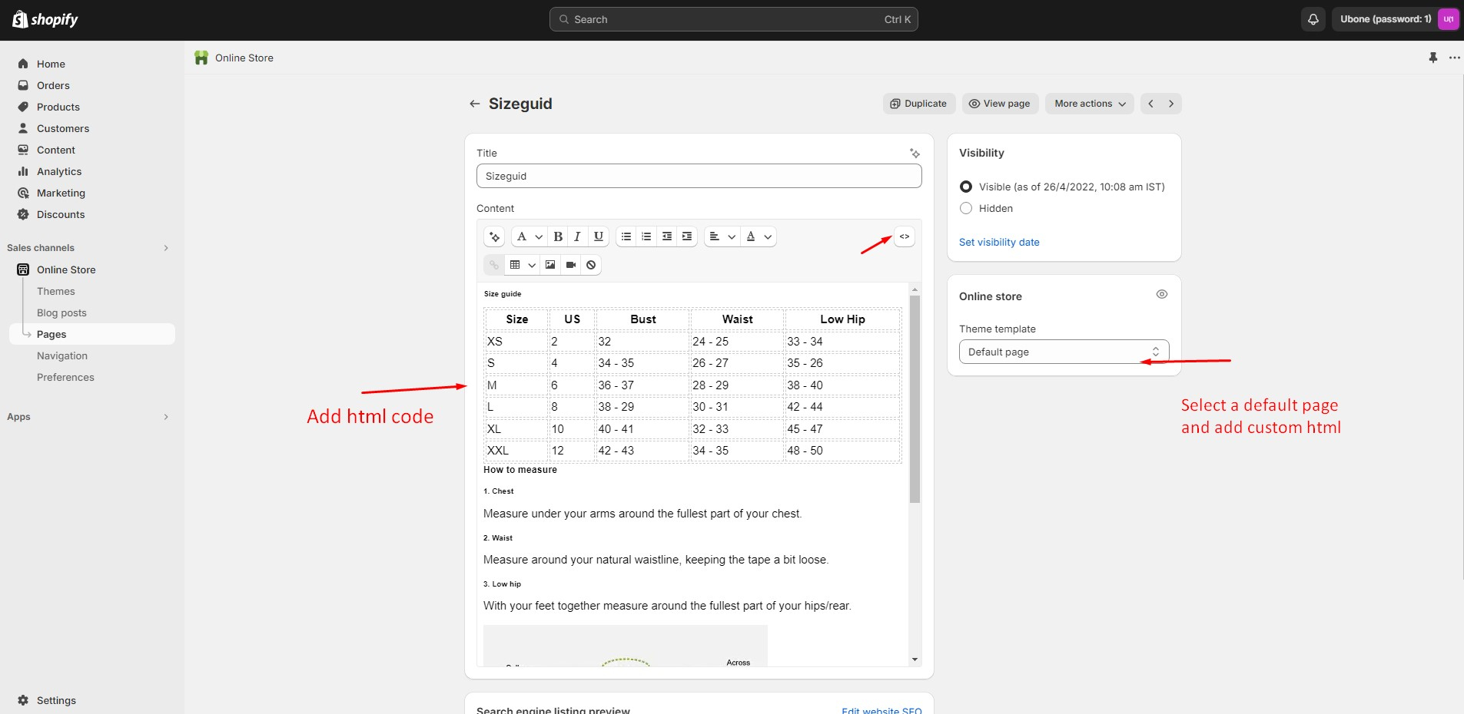
Task: Select the Hidden visibility option
Action: (966, 208)
